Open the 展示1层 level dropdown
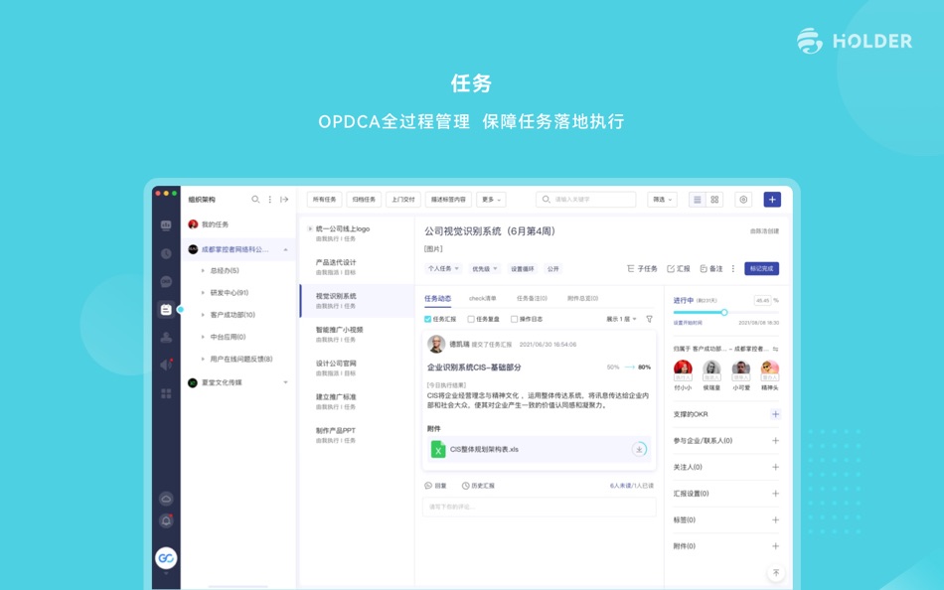This screenshot has width=944, height=590. coord(621,319)
